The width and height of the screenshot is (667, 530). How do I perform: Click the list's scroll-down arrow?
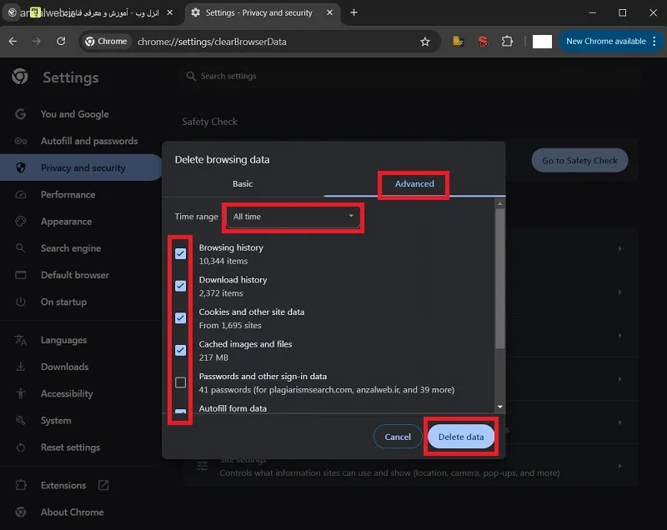pyautogui.click(x=499, y=407)
